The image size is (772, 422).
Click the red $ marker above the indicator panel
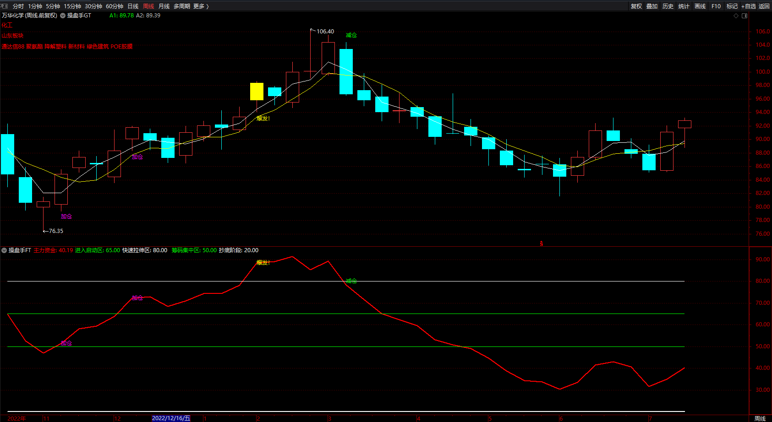541,243
